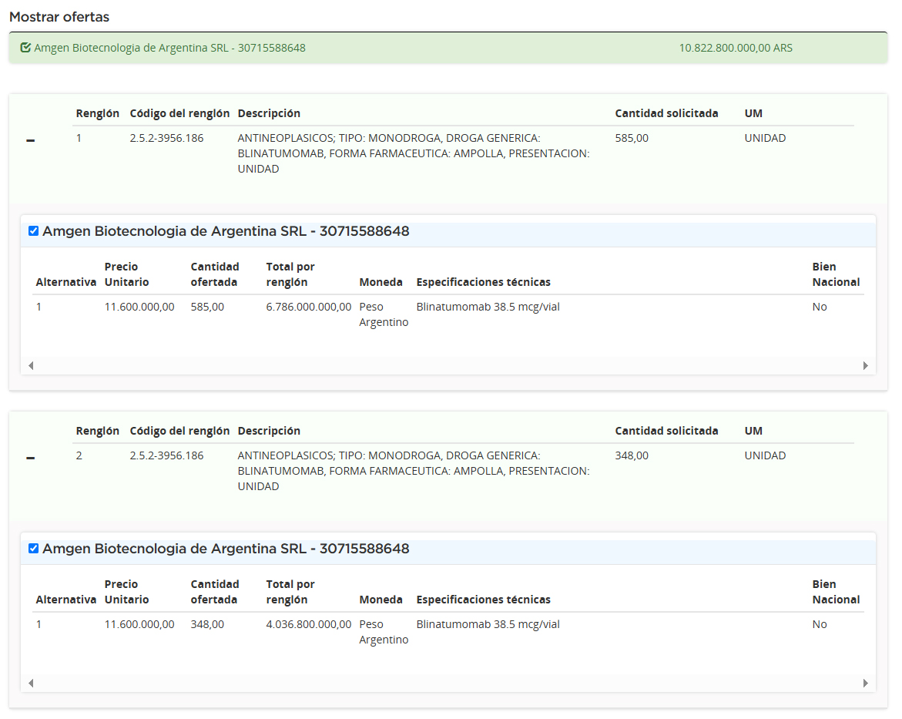Click Cantidad solicitada header in renglón 1 table
This screenshot has width=902, height=719.
point(666,113)
